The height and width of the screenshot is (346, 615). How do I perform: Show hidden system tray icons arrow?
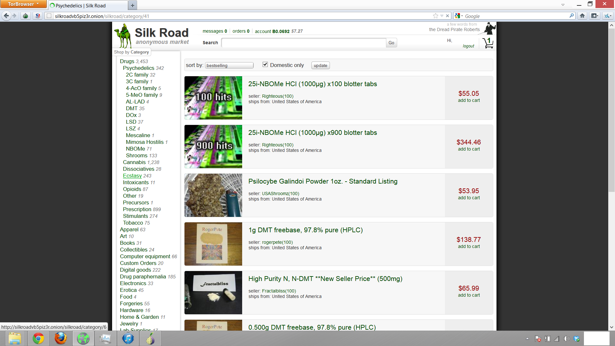click(527, 338)
